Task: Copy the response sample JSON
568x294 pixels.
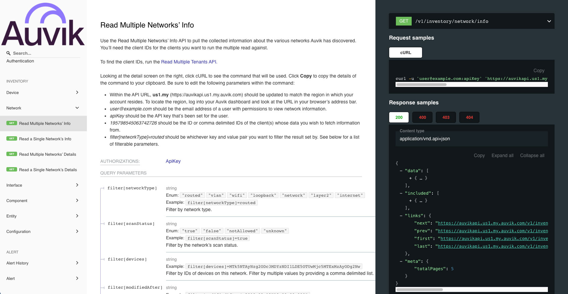Action: [479, 155]
